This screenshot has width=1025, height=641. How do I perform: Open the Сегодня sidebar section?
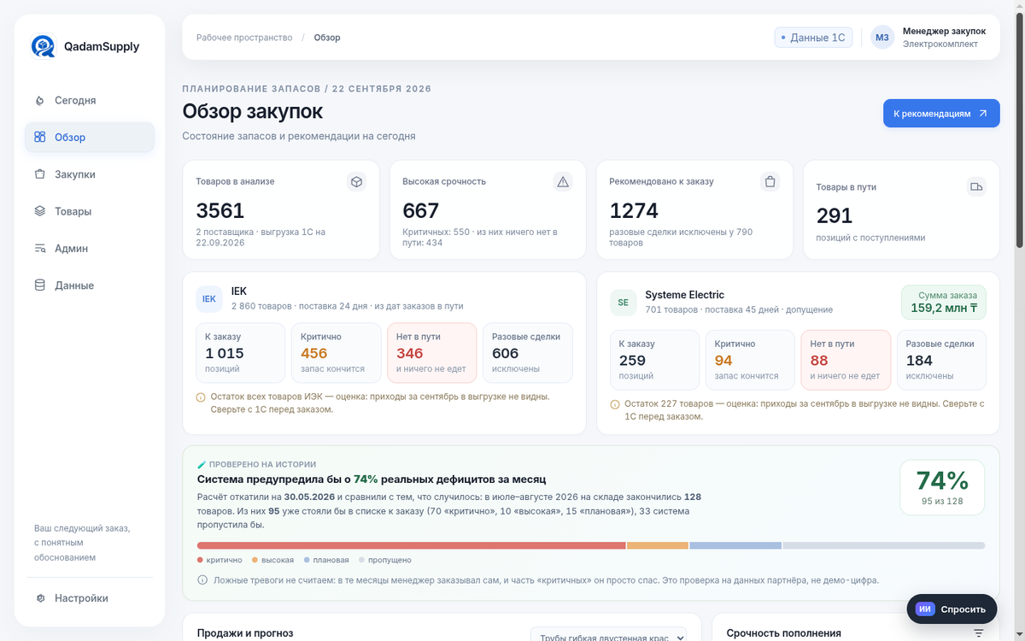click(90, 100)
